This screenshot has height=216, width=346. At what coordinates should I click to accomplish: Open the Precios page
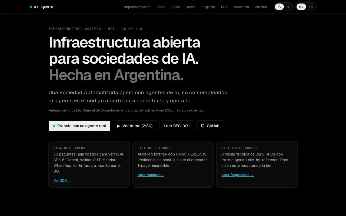[x=261, y=7]
